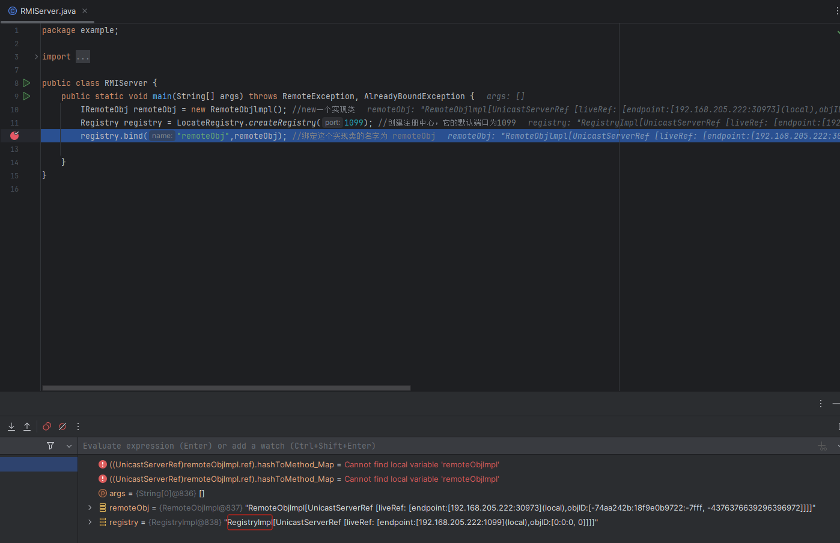The width and height of the screenshot is (840, 543).
Task: Expand the registry variable node
Action: (90, 522)
